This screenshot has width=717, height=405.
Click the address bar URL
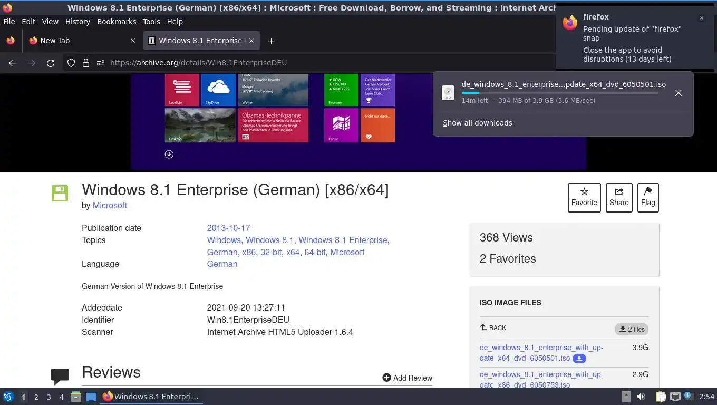coord(198,63)
